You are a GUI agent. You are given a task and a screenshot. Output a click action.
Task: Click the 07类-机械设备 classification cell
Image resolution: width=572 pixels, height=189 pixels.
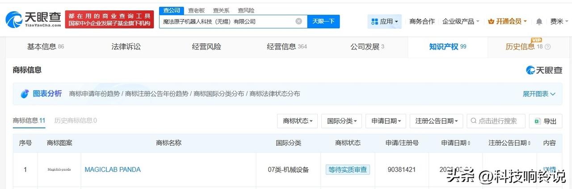288,169
